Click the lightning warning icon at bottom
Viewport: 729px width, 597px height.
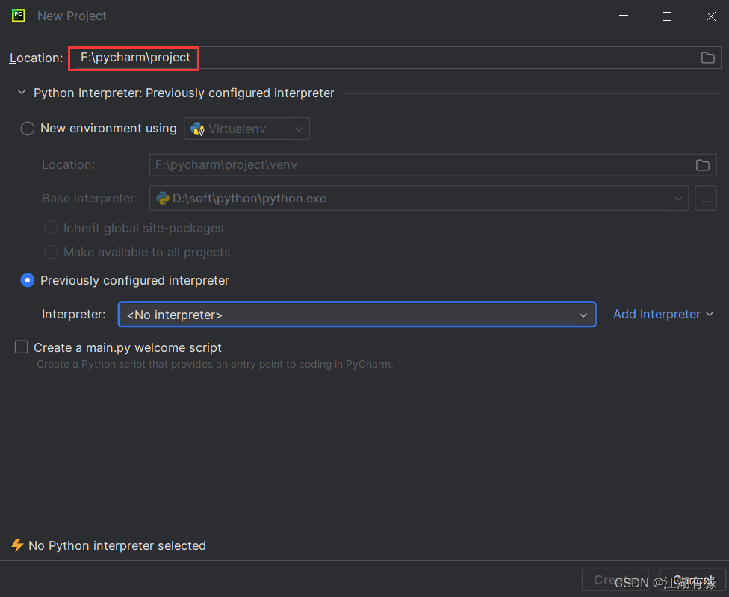pyautogui.click(x=18, y=545)
